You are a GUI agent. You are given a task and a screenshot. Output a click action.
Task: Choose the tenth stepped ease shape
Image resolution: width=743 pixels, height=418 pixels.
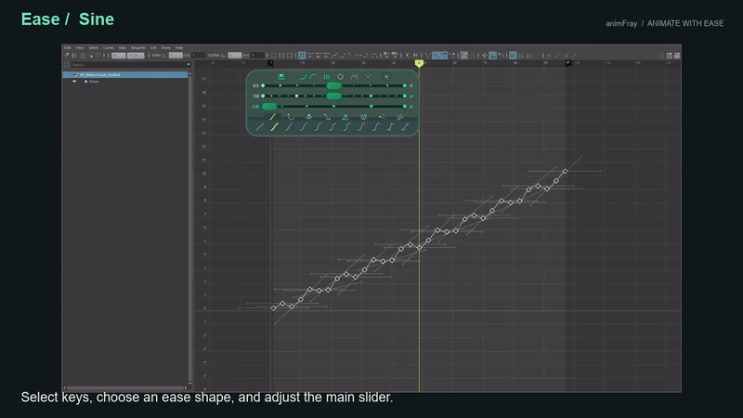coord(390,127)
